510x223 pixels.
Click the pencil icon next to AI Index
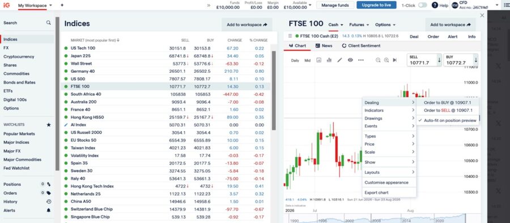point(66,125)
